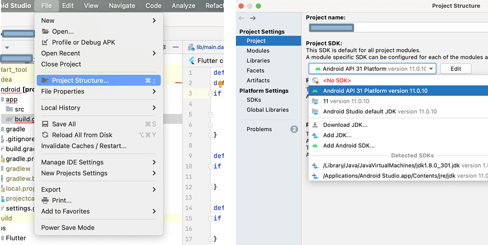
Task: Choose Open... from the File menu
Action: (99, 31)
